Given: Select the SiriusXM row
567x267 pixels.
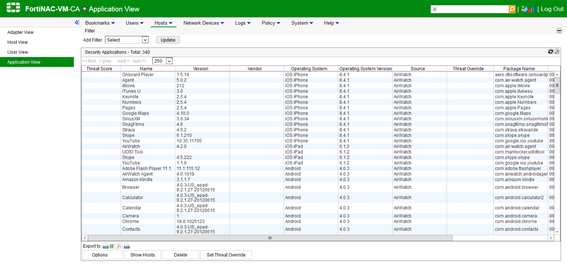Looking at the screenshot, I should click(318, 119).
